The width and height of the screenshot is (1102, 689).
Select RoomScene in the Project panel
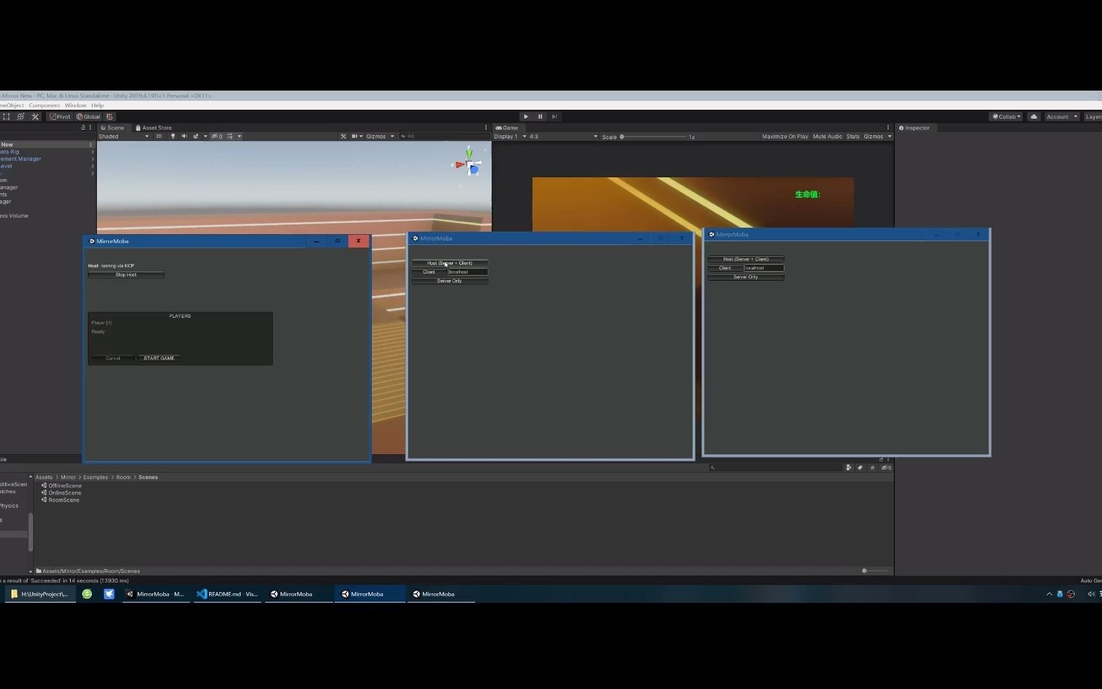point(64,500)
